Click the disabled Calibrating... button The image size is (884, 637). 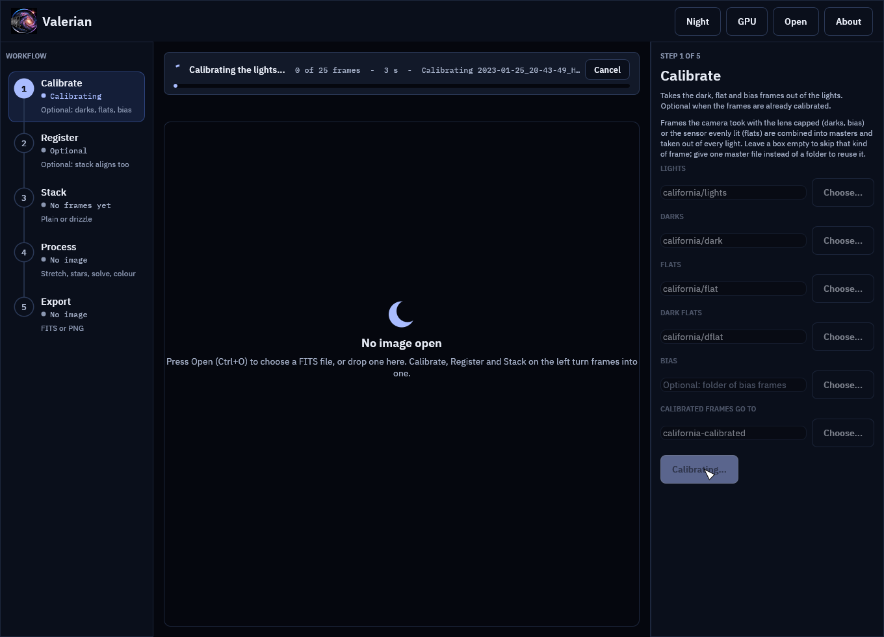[x=699, y=469]
